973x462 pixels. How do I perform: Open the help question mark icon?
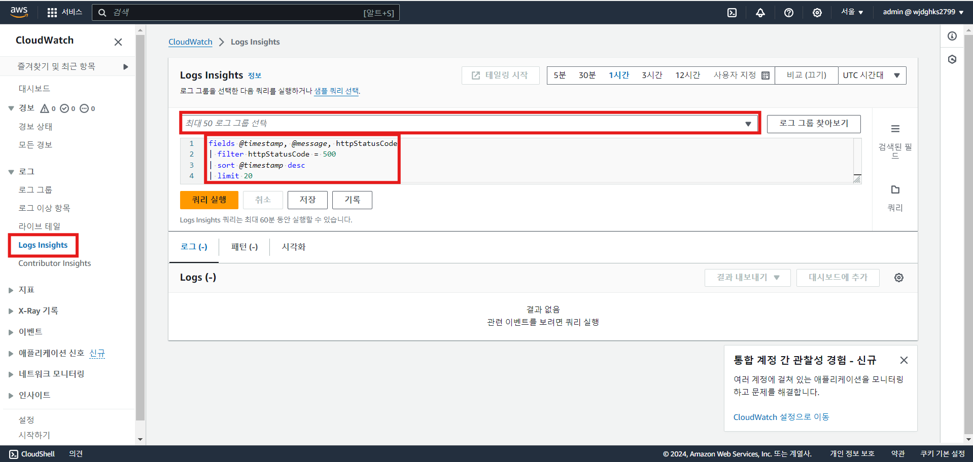pos(789,13)
